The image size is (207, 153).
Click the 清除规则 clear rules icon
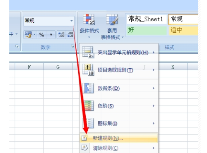point(84,148)
